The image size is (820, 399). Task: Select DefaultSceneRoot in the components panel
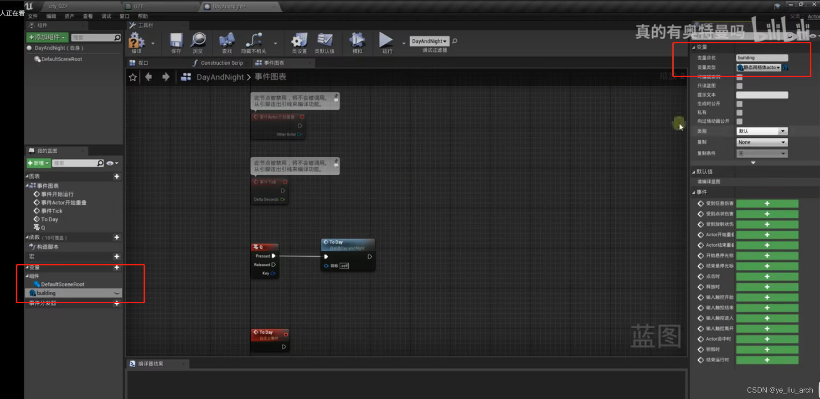(62, 59)
